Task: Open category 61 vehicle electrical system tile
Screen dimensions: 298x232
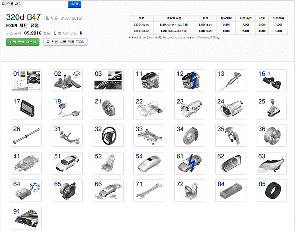Action: (190, 163)
